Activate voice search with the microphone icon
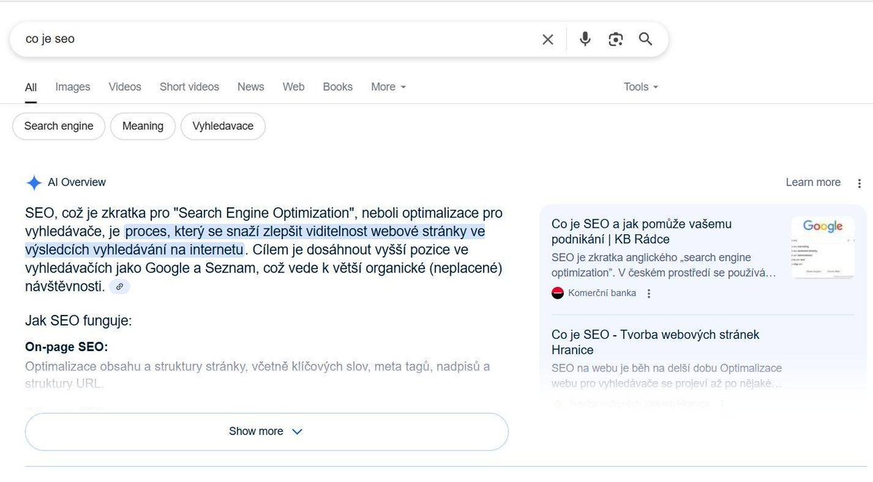Image resolution: width=873 pixels, height=482 pixels. (584, 39)
